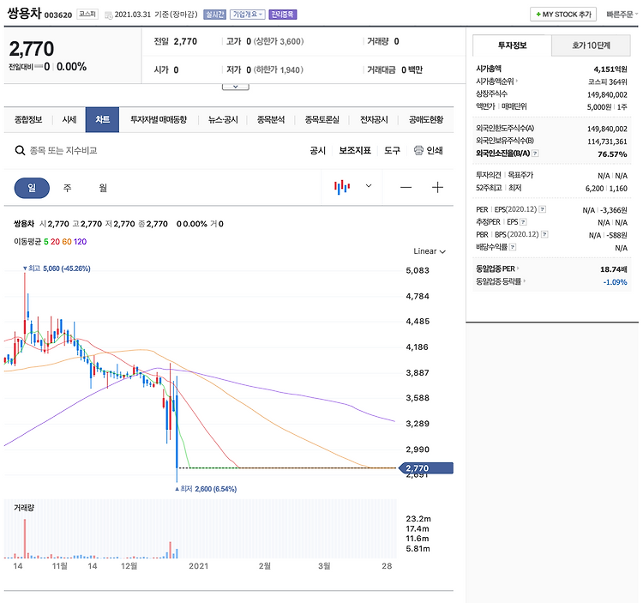Viewport: 643px width, 603px height.
Task: Select the 일 daily period toggle
Action: coord(32,188)
